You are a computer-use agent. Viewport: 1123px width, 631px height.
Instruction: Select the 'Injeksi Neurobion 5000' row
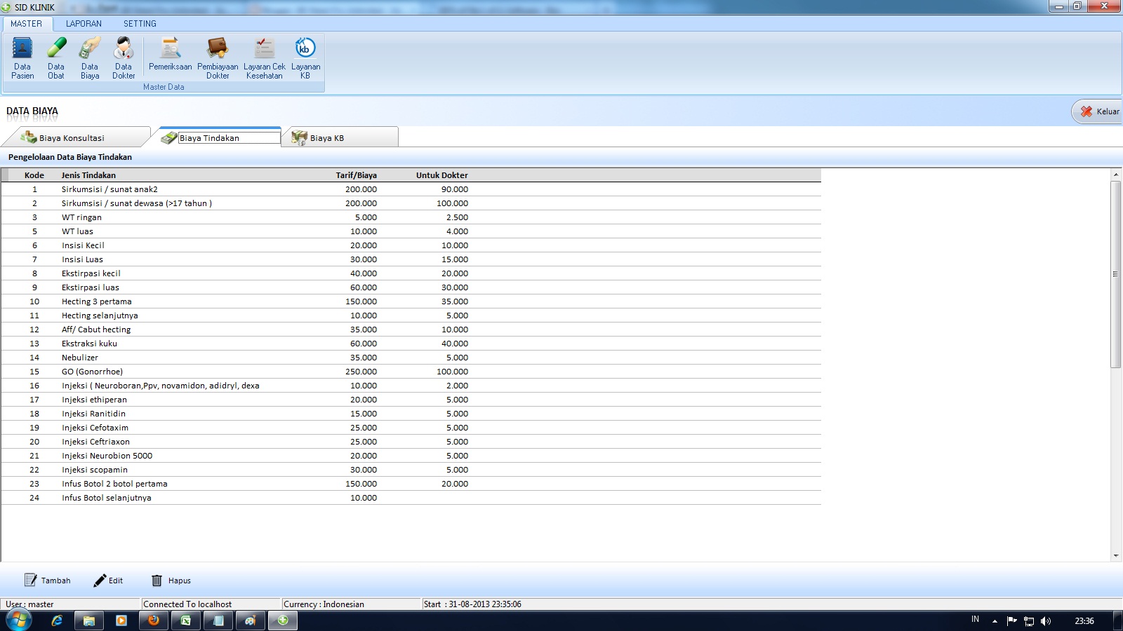point(411,456)
